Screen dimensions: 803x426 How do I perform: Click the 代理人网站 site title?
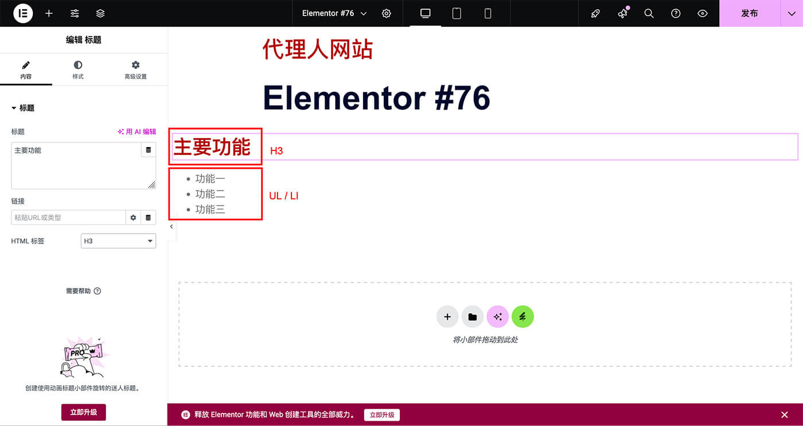(318, 49)
